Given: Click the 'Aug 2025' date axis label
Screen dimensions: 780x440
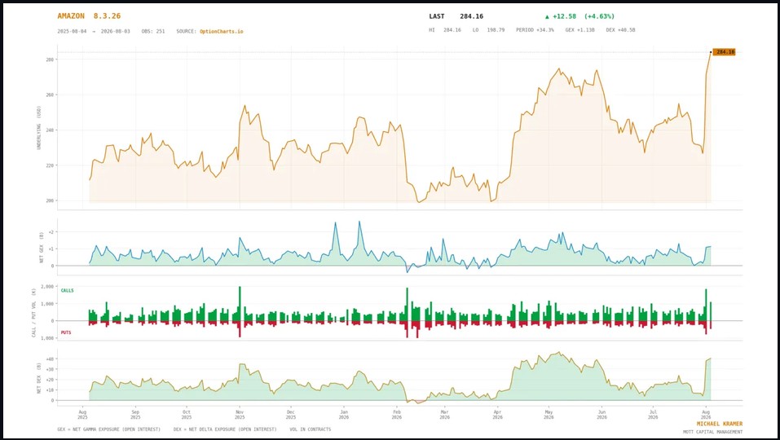Looking at the screenshot, I should pyautogui.click(x=82, y=415).
